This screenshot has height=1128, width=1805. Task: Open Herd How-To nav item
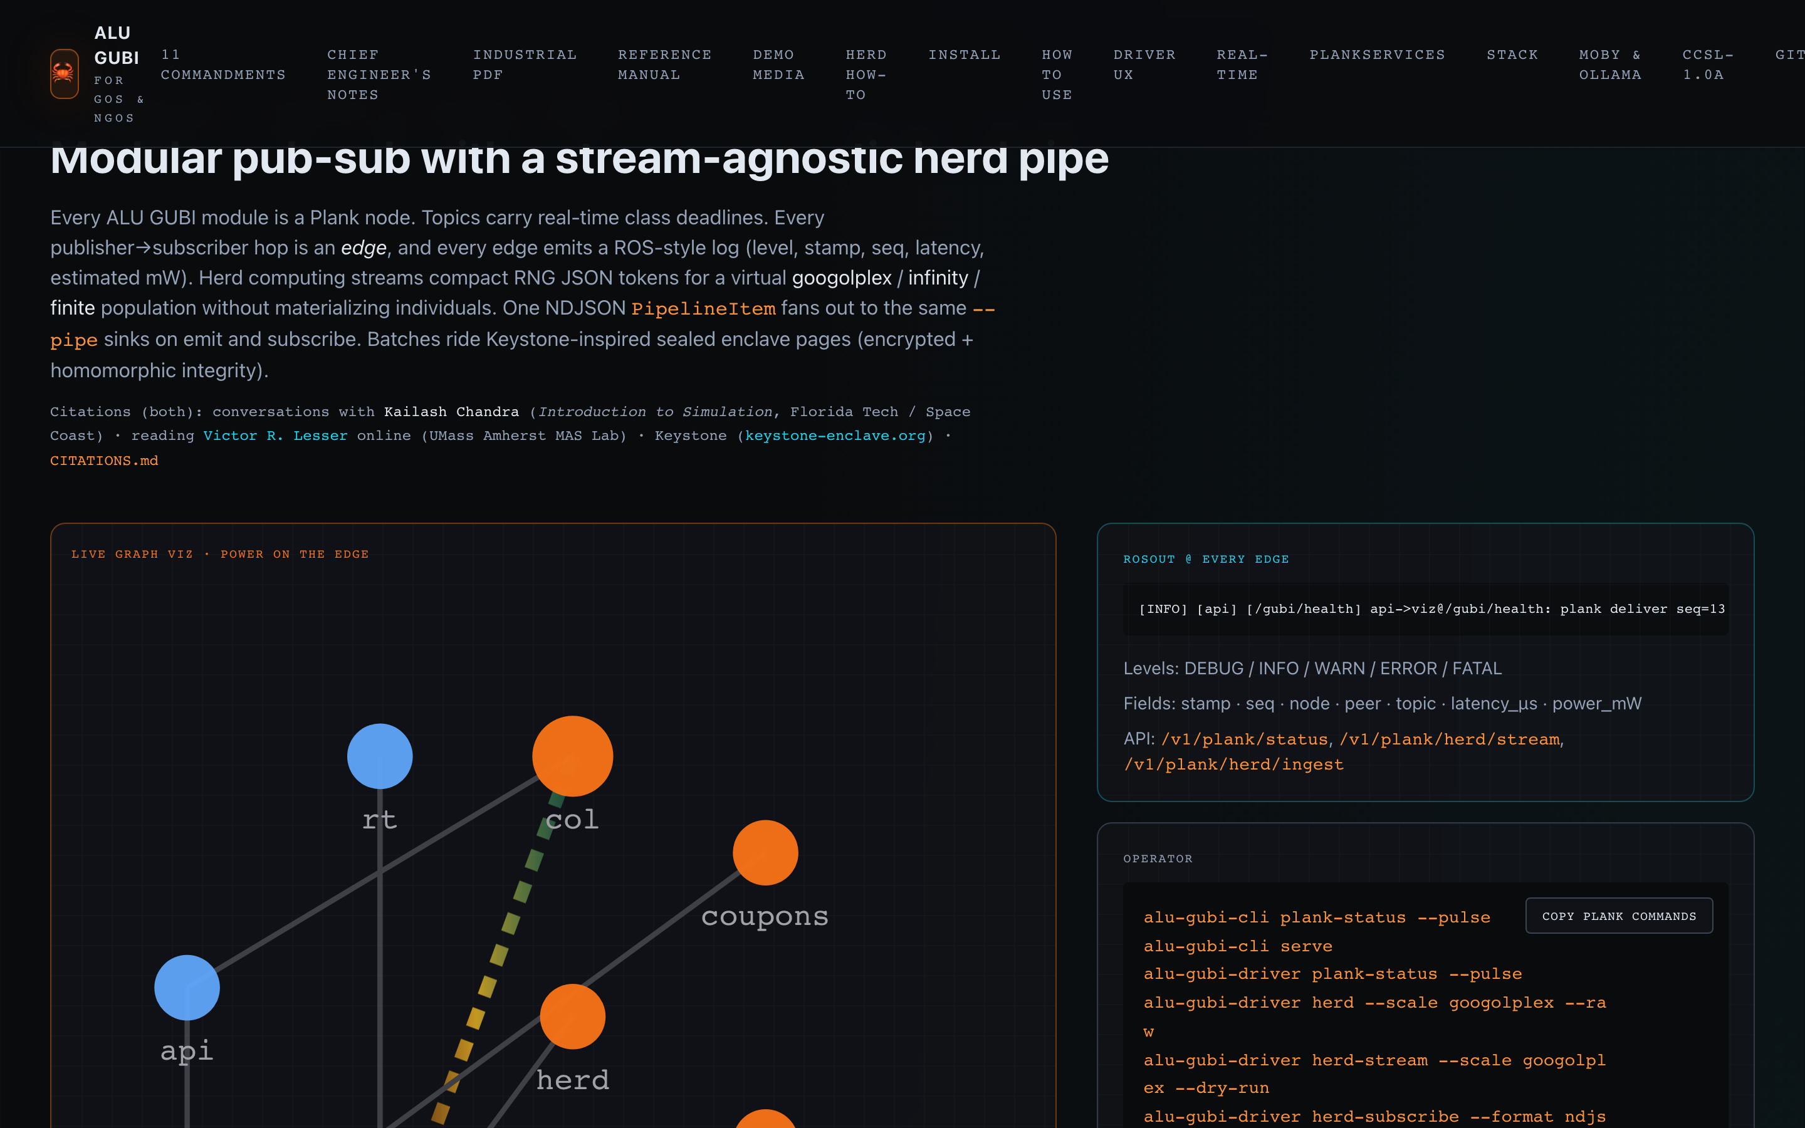click(866, 75)
